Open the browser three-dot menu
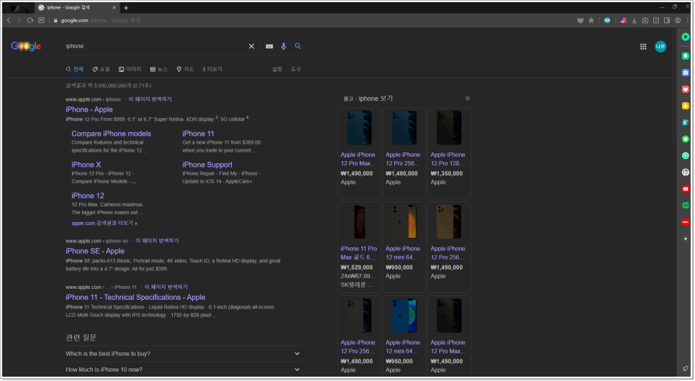This screenshot has height=381, width=695. 688,20
